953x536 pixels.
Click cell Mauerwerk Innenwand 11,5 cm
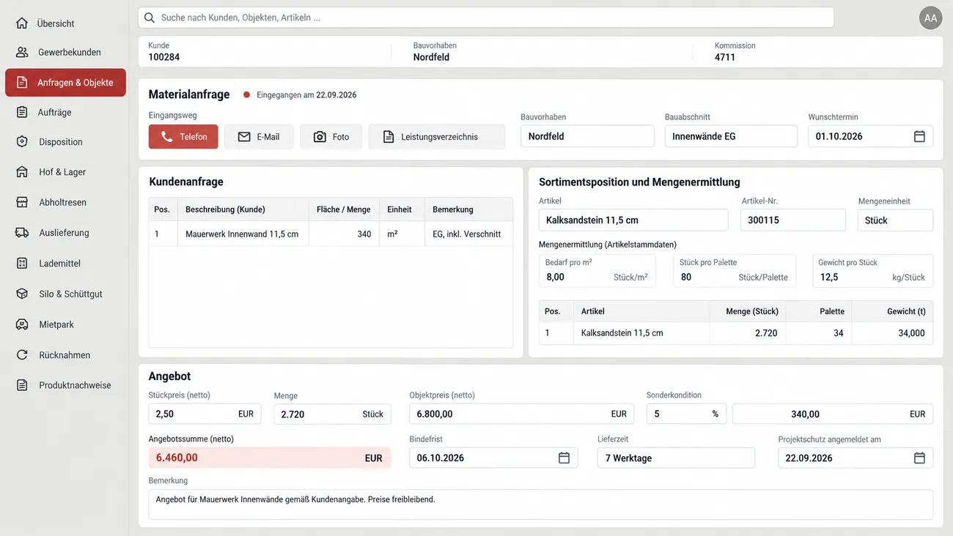(x=242, y=234)
